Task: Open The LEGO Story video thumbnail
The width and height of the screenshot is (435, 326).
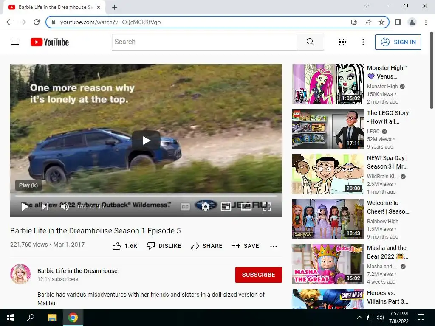Action: [x=328, y=129]
